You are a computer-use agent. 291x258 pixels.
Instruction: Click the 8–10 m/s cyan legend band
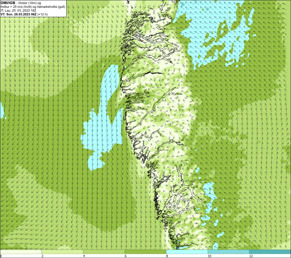click(x=187, y=252)
